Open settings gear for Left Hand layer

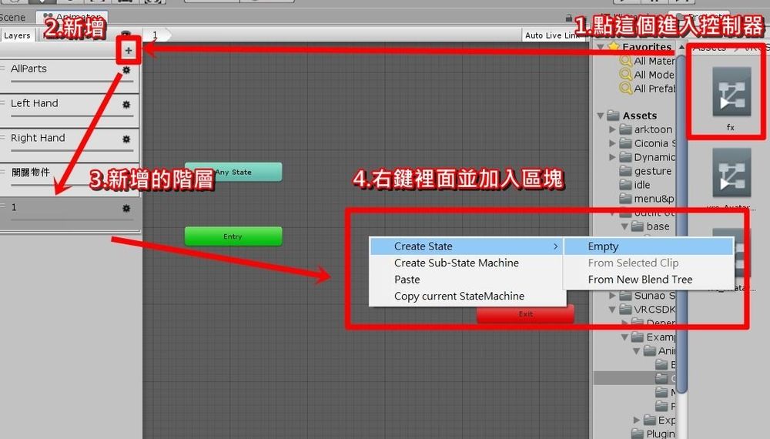pos(126,105)
